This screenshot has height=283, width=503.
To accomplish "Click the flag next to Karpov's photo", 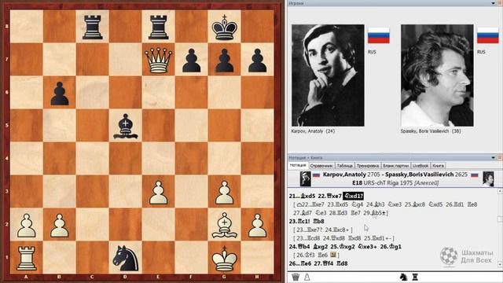I will [379, 35].
